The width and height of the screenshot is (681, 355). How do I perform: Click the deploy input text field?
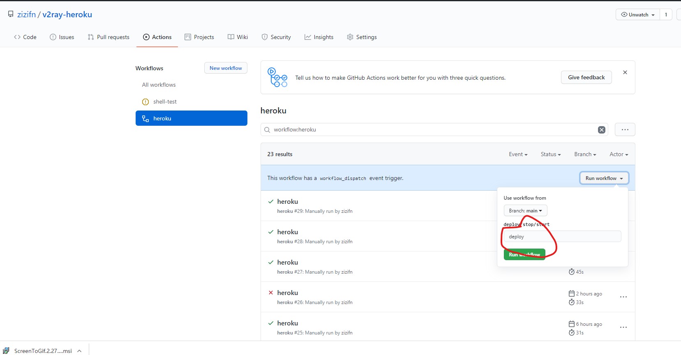[562, 237]
